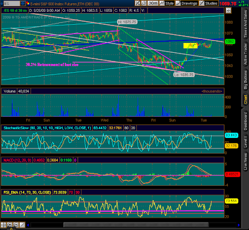Select the line drawing tool icon at bottom
This screenshot has width=249, height=230.
22,224
